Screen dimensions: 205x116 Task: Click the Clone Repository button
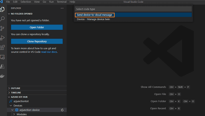(37, 41)
